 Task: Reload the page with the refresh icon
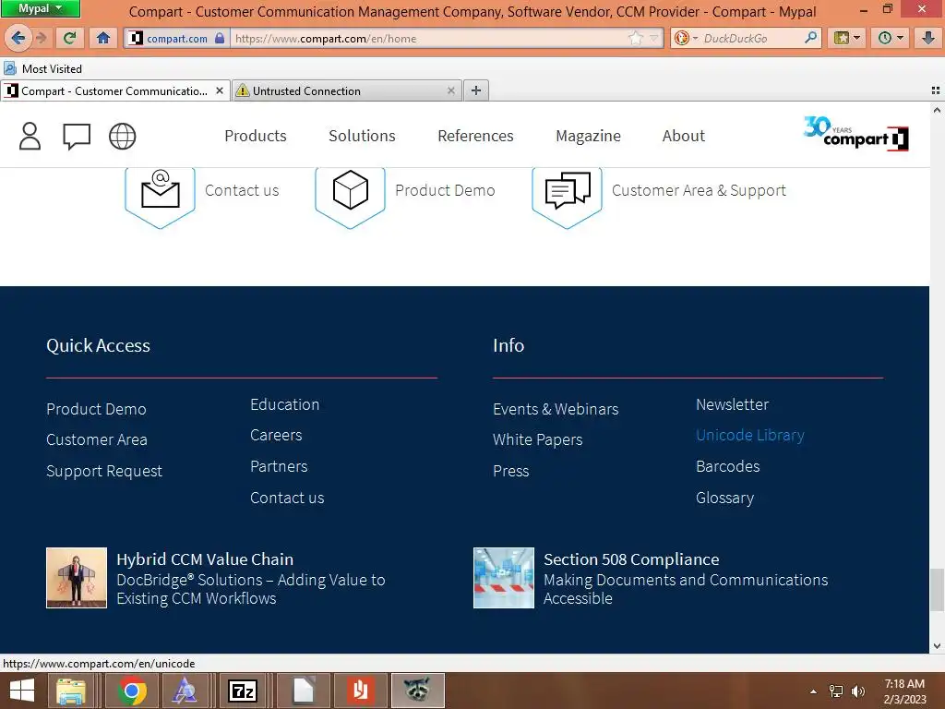70,38
